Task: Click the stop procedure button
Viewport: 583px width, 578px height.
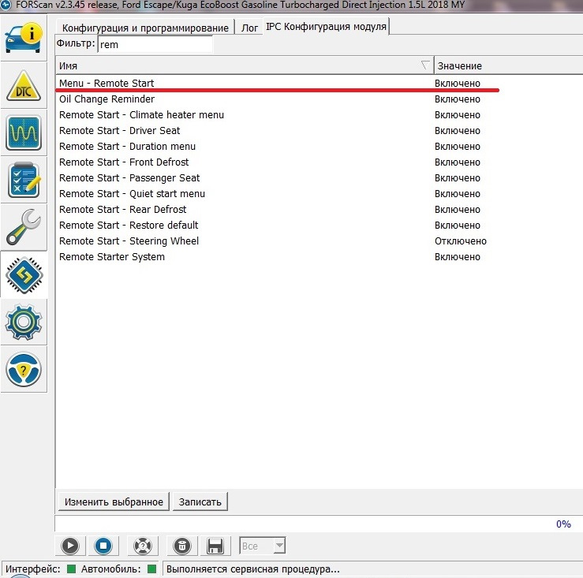Action: [x=103, y=546]
